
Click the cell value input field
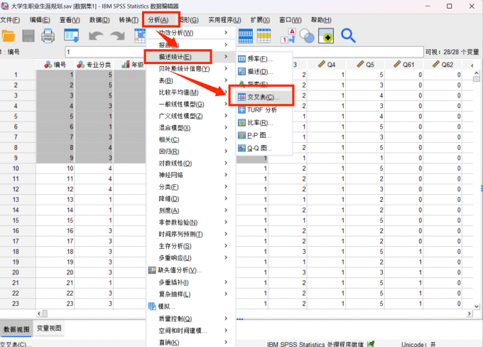[244, 52]
